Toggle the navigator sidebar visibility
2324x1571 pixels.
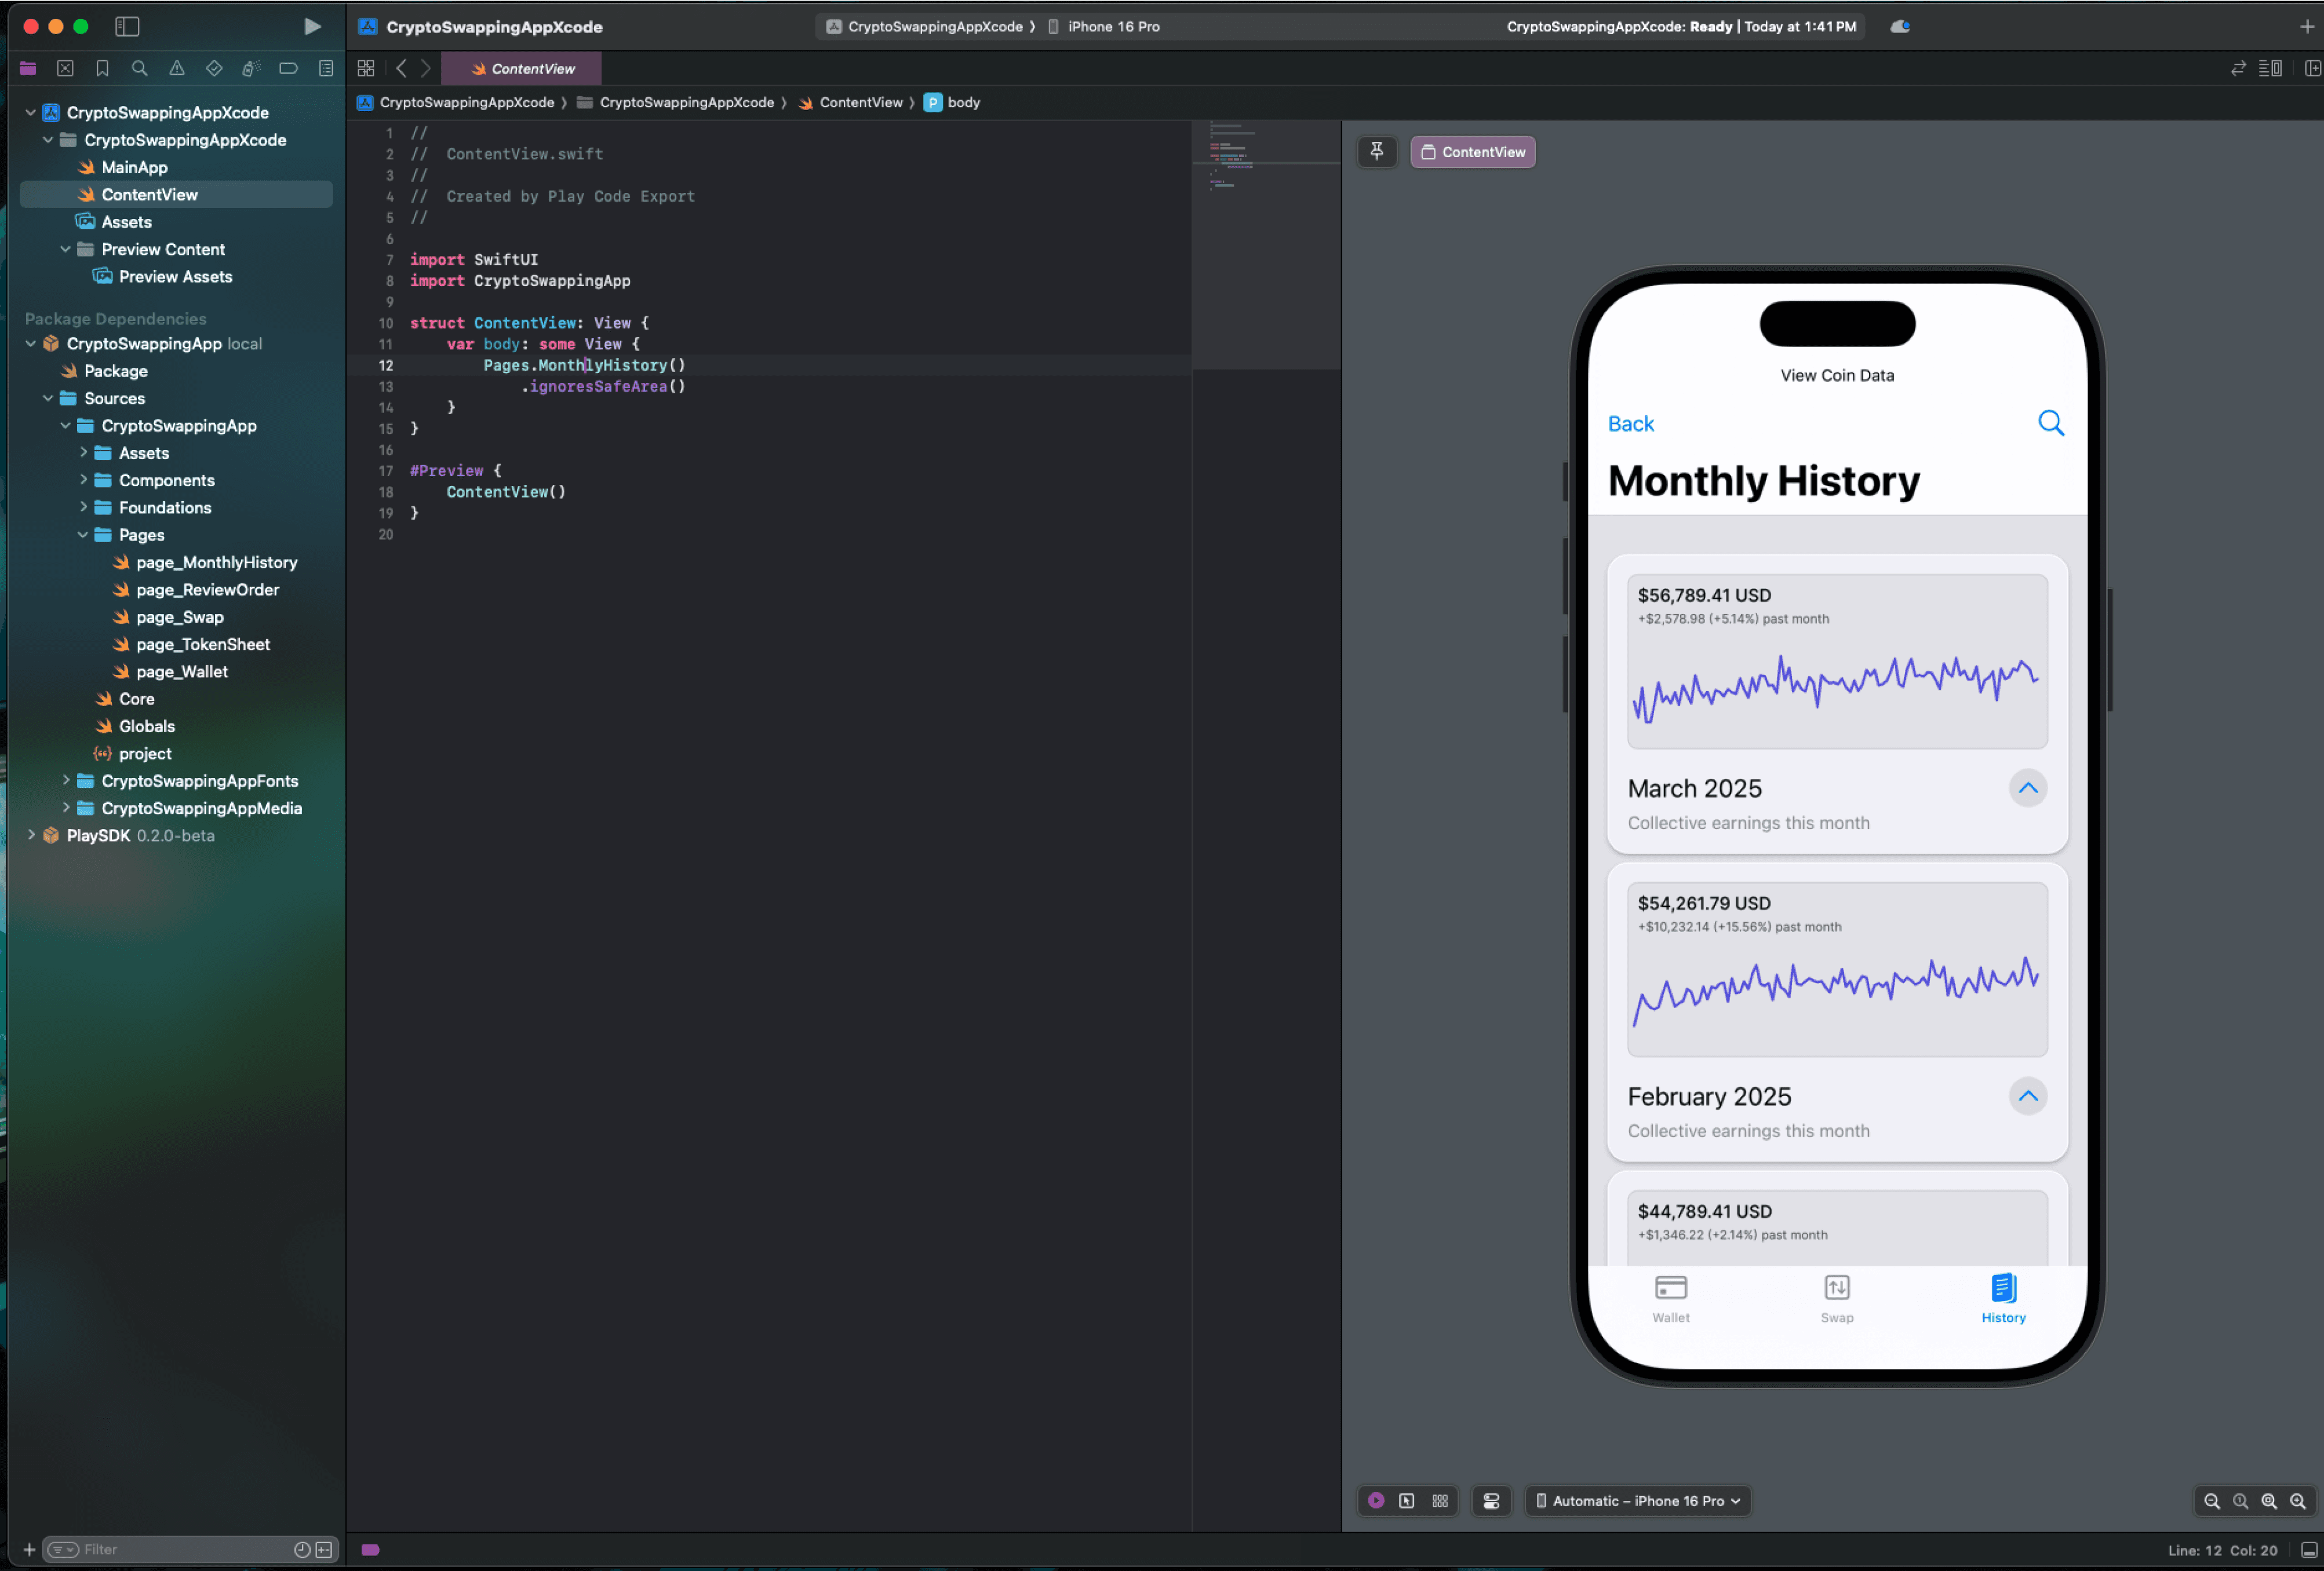point(127,27)
